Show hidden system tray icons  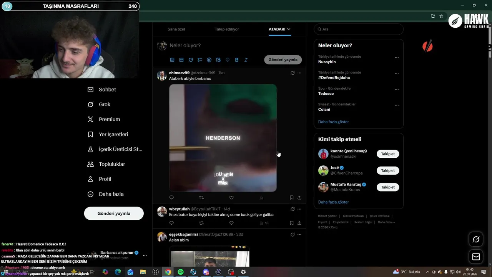(x=427, y=272)
